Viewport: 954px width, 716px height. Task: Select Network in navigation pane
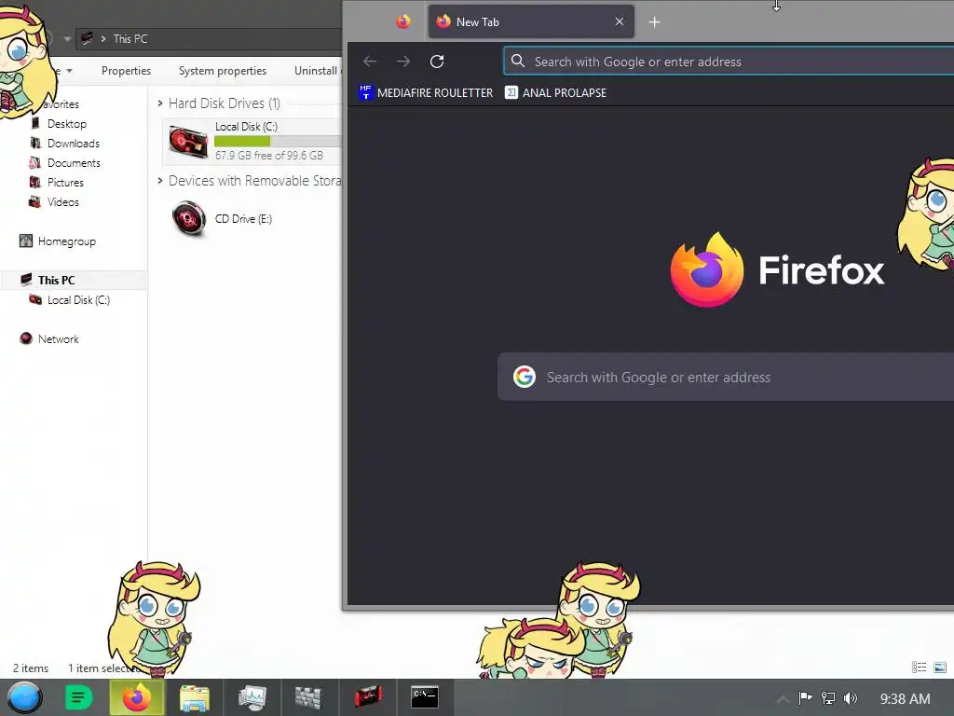58,338
